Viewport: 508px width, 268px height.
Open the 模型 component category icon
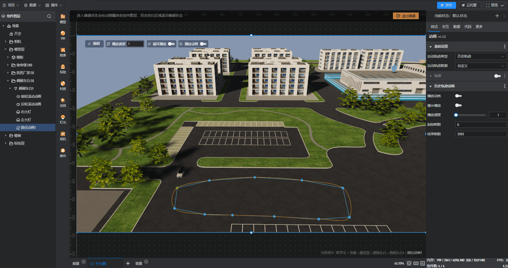(63, 18)
